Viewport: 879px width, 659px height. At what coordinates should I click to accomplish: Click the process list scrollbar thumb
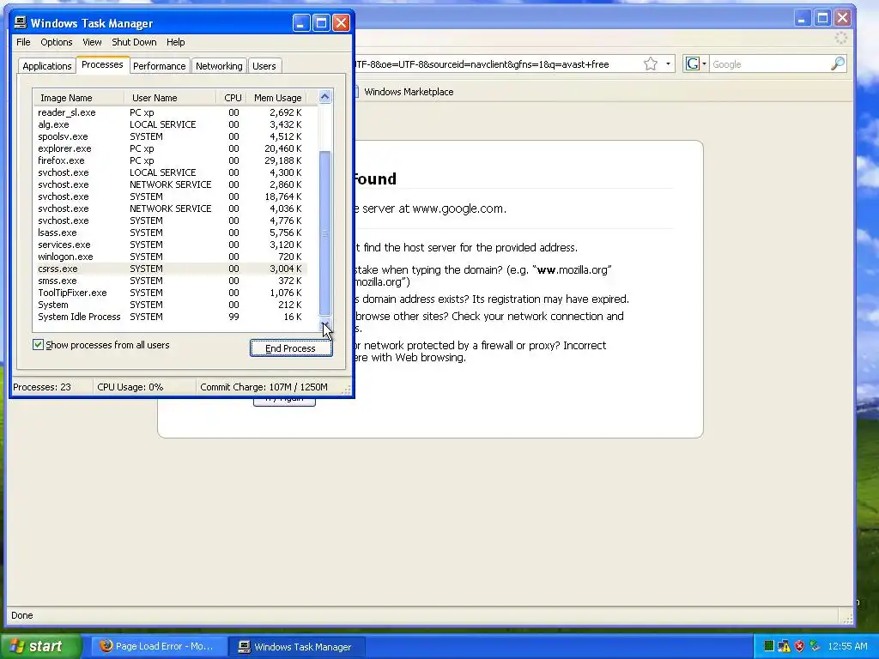[324, 233]
